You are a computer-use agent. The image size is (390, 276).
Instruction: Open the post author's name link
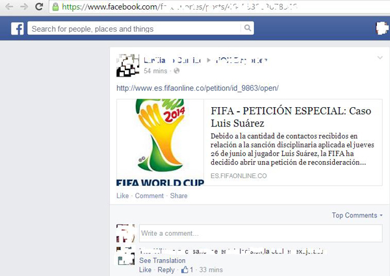coord(172,60)
